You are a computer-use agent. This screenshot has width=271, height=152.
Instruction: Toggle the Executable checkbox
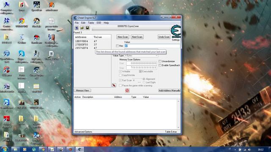[140, 71]
